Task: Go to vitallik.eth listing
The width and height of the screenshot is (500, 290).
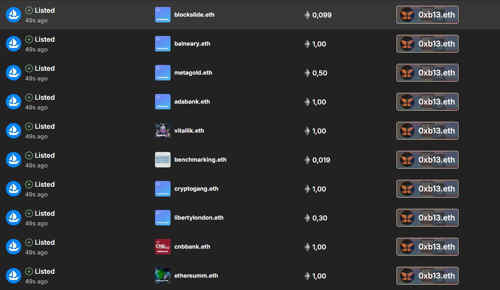Action: click(189, 130)
